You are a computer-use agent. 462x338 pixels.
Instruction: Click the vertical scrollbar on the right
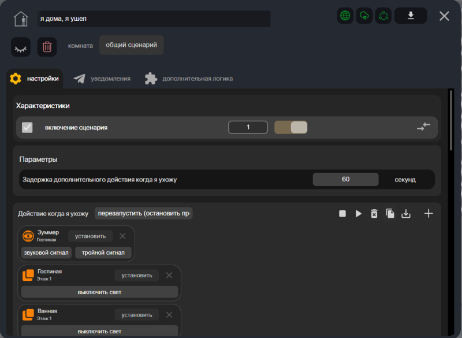point(451,121)
